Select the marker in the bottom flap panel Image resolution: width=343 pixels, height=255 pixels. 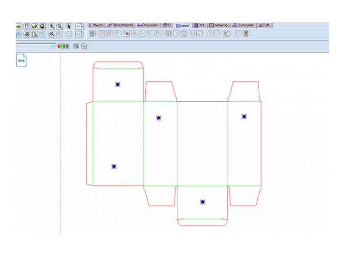pos(202,202)
